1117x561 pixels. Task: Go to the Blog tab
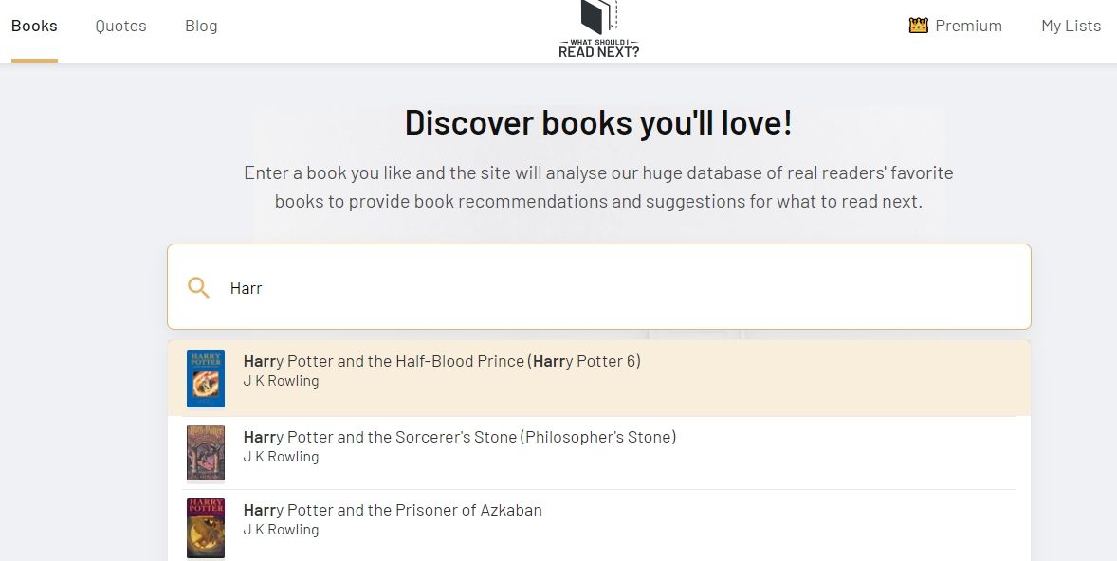pyautogui.click(x=201, y=26)
